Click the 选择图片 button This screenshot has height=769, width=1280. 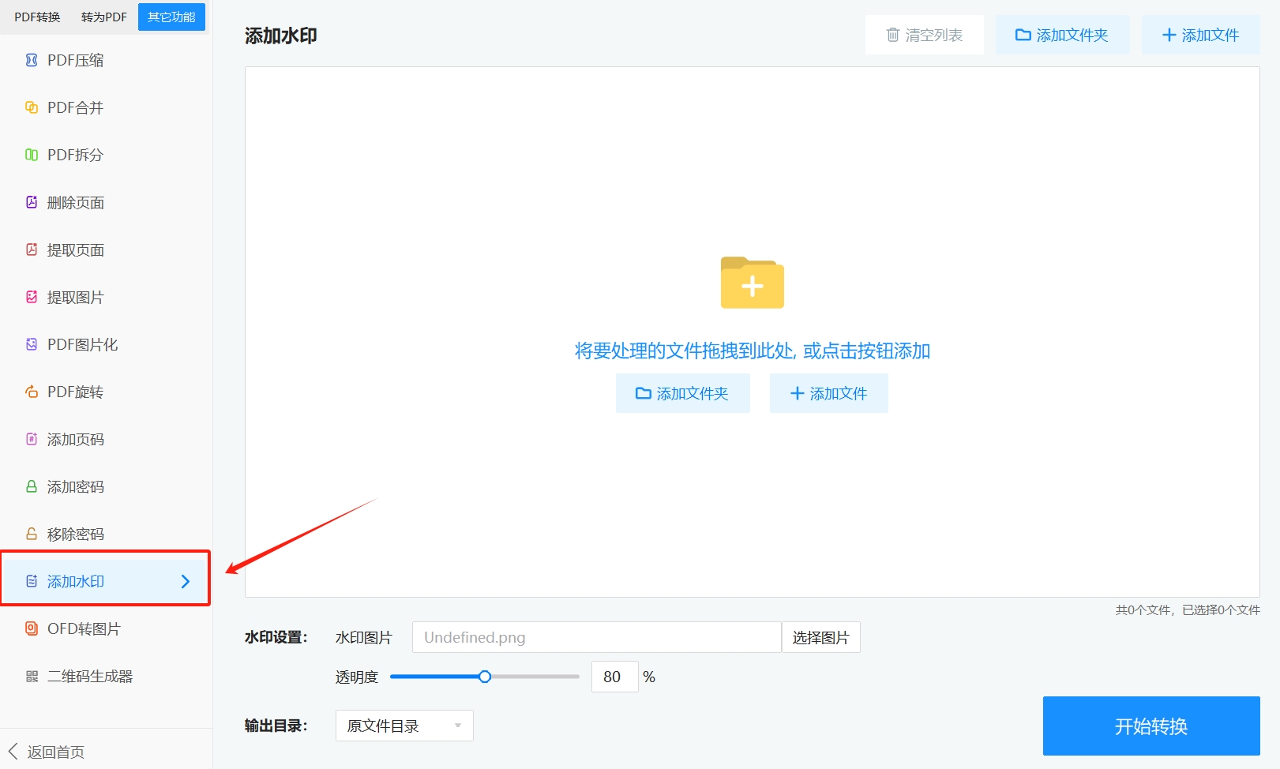pyautogui.click(x=820, y=637)
